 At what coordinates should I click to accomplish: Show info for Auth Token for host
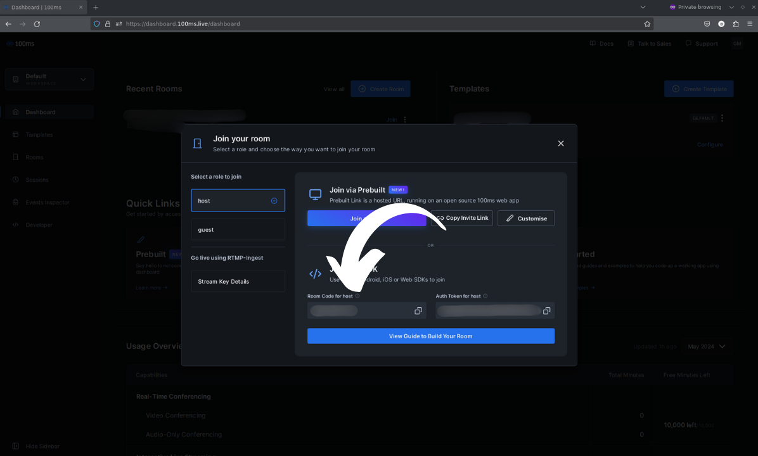(485, 296)
